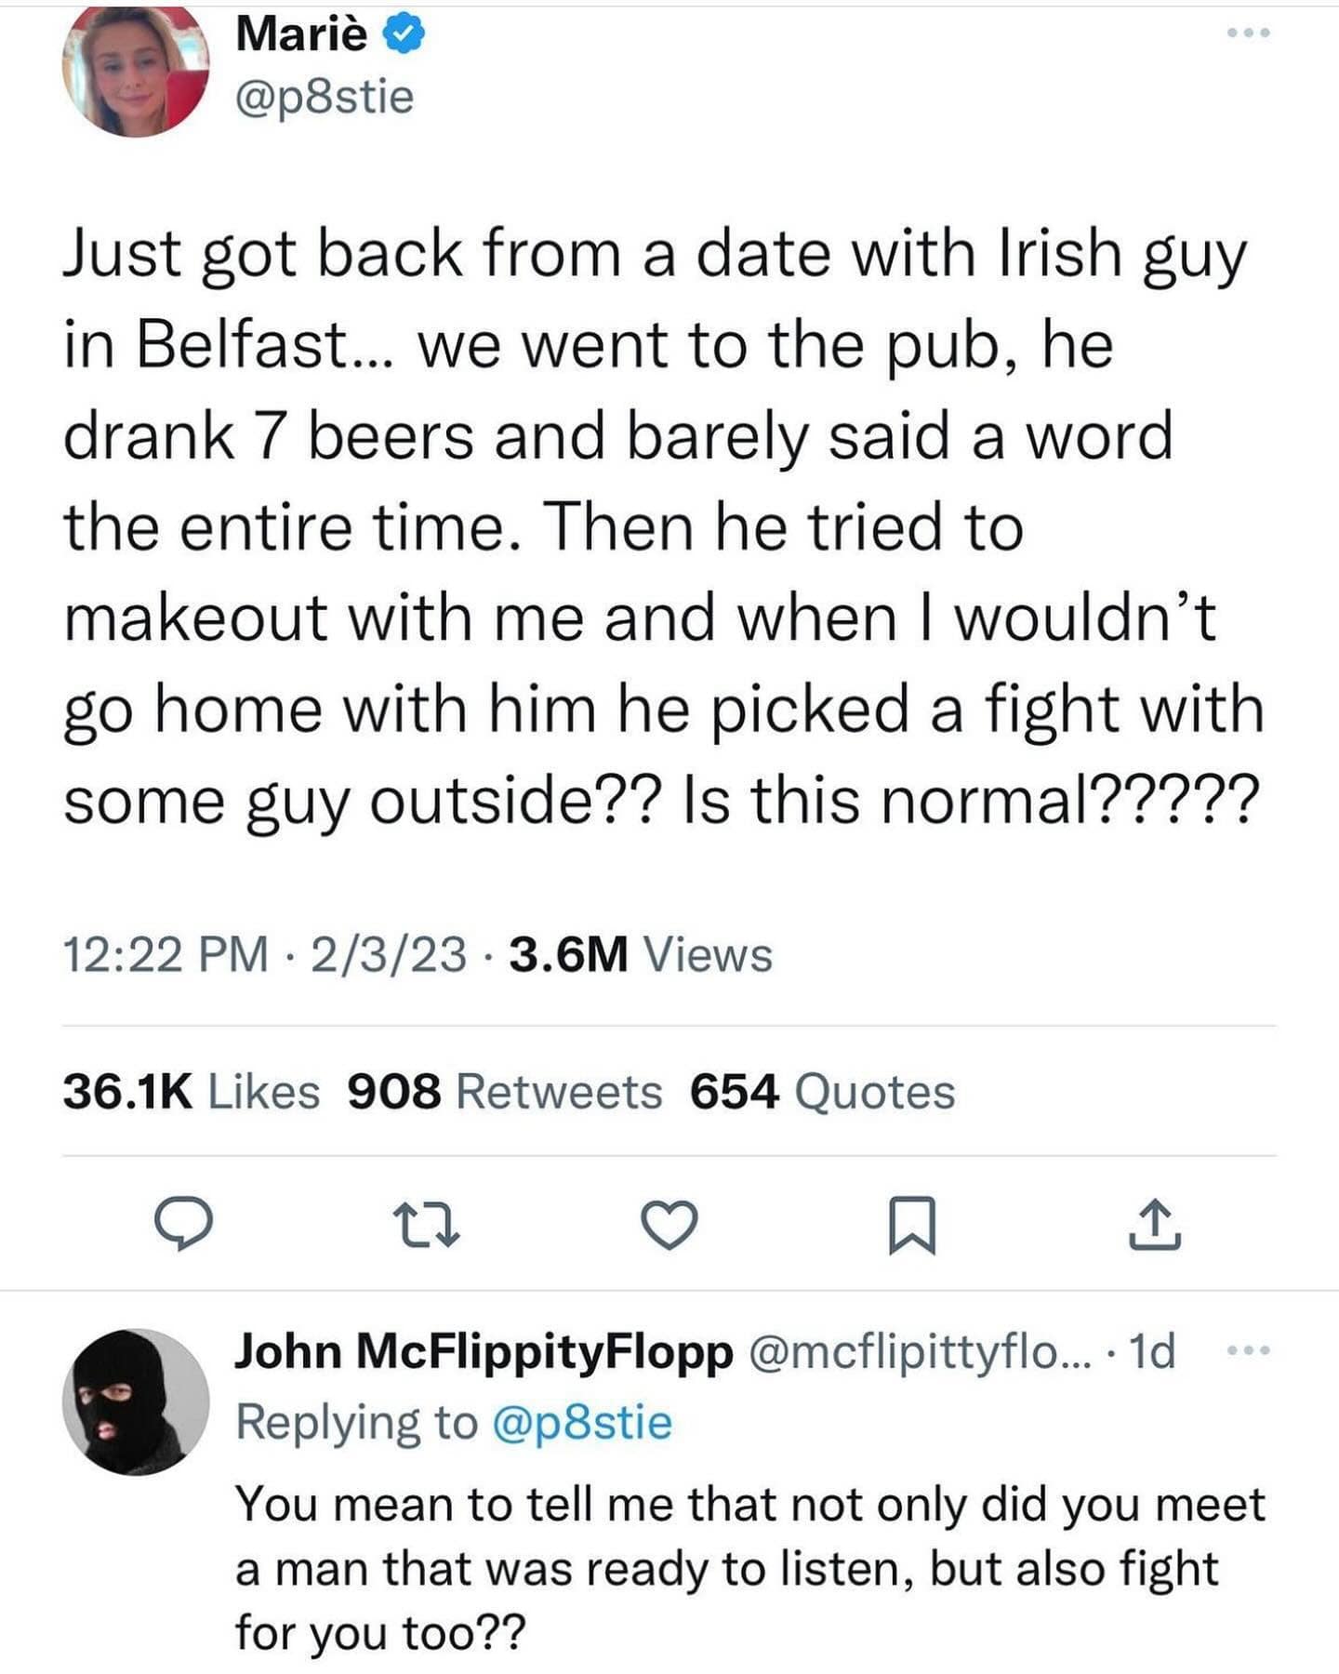1339x1674 pixels.
Task: Click the reply speech bubble icon
Action: point(184,1223)
